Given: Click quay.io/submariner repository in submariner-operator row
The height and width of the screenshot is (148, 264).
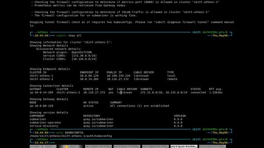Looking at the screenshot, I should click(x=98, y=123).
